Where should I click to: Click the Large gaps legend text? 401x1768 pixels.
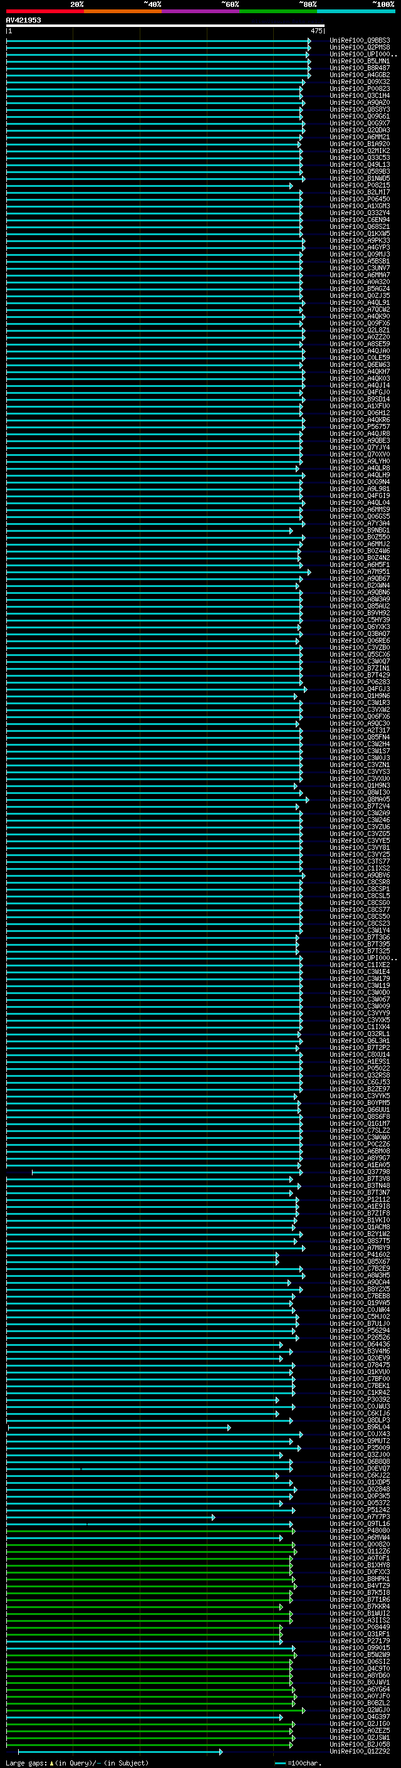point(77,1762)
